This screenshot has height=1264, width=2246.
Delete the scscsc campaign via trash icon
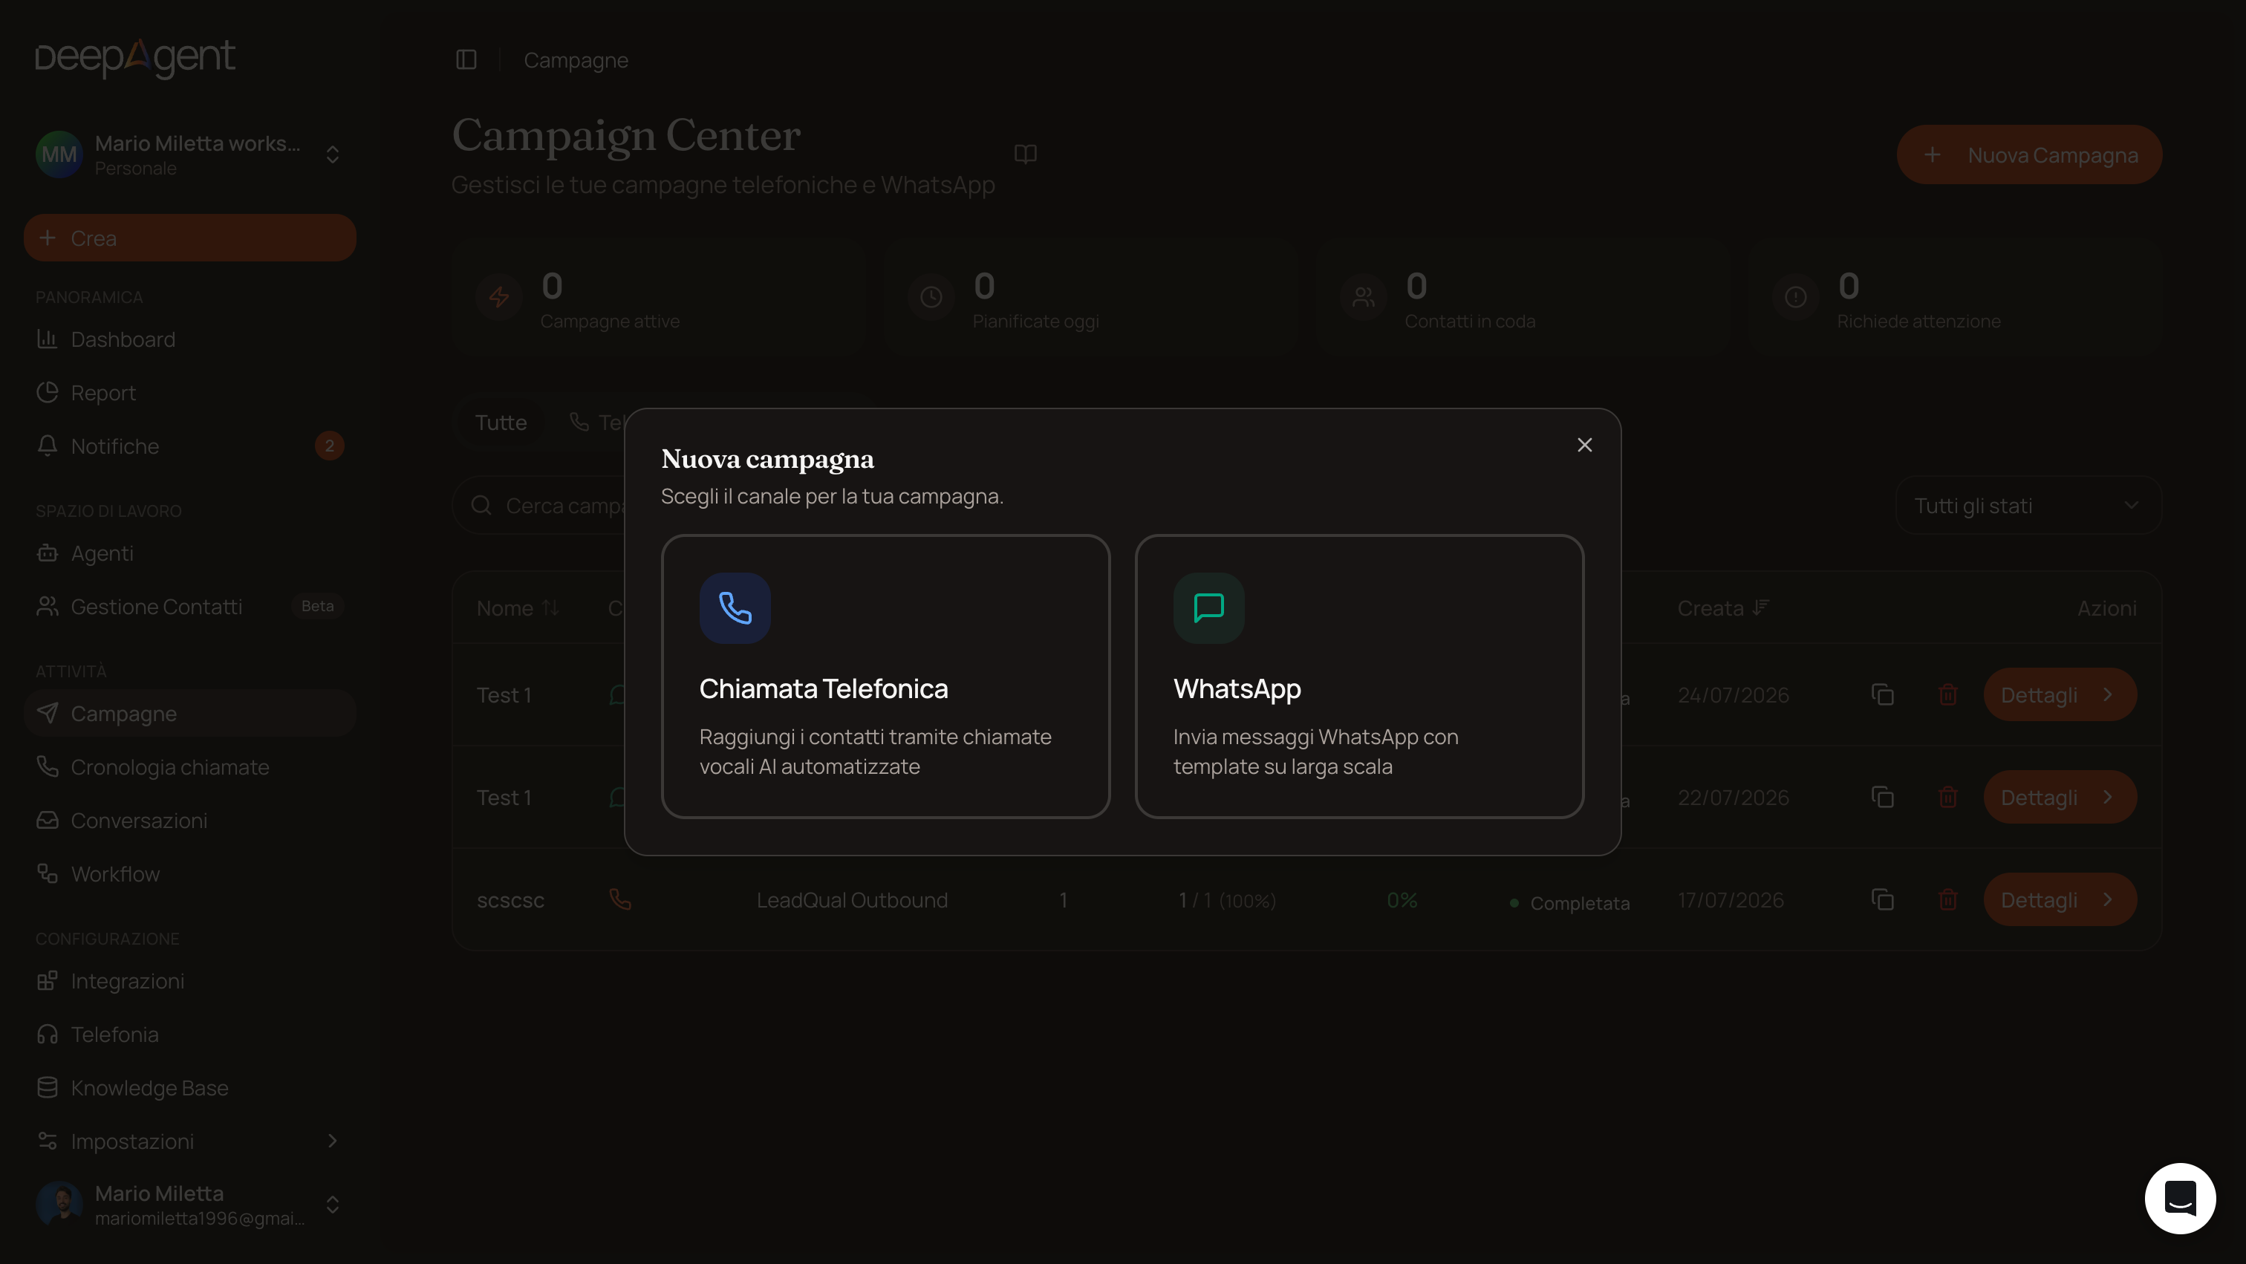(x=1948, y=899)
